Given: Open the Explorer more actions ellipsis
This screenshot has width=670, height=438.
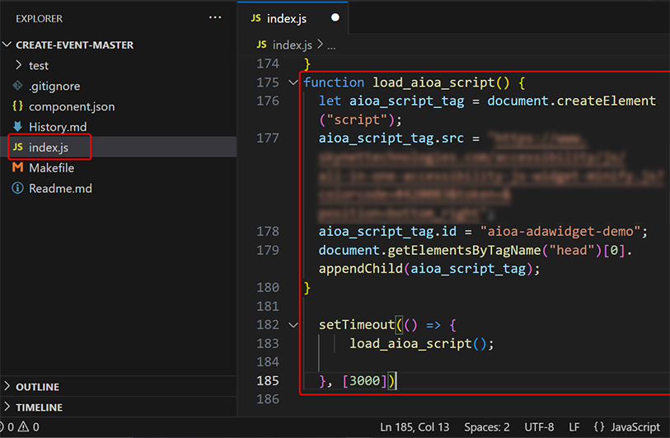Looking at the screenshot, I should (215, 17).
